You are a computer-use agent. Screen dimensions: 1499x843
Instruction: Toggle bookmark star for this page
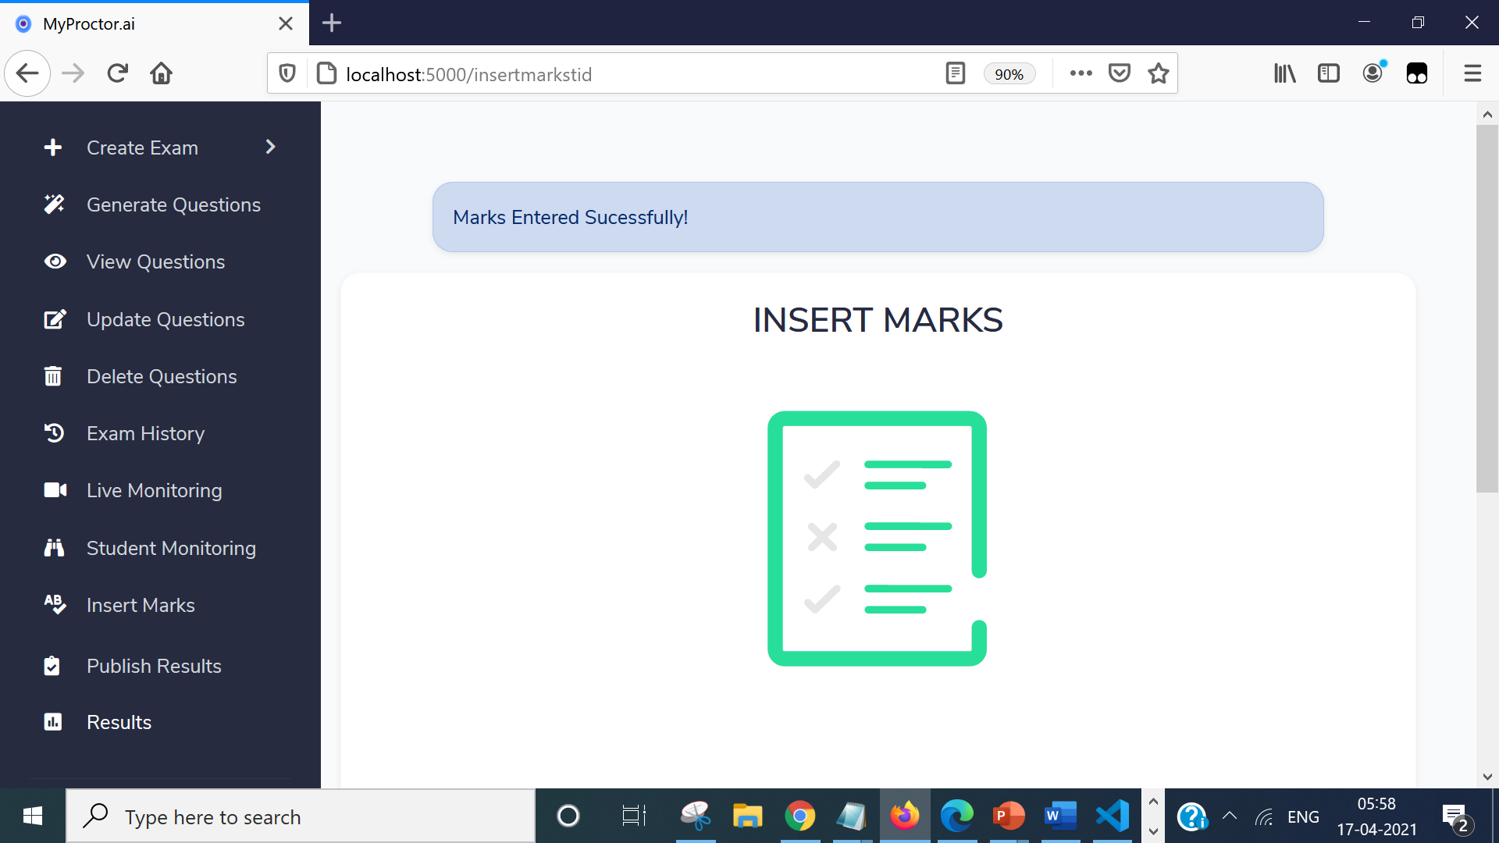[1159, 73]
